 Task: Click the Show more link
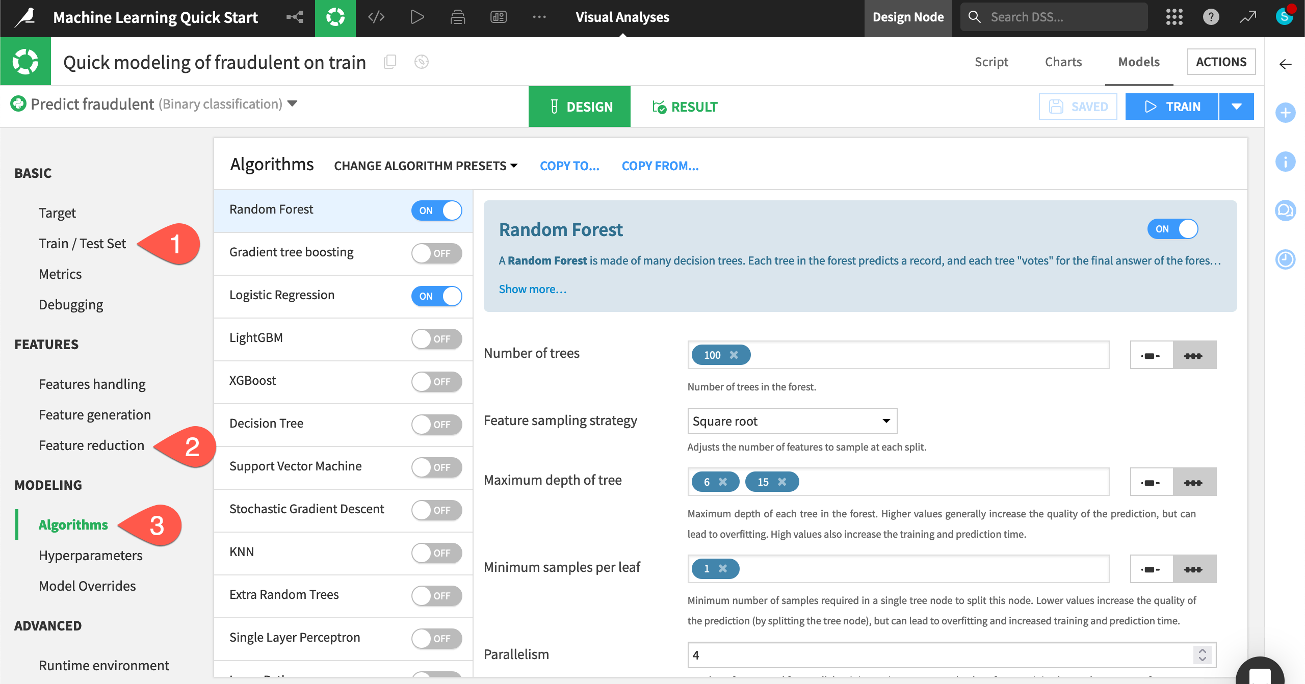coord(532,289)
